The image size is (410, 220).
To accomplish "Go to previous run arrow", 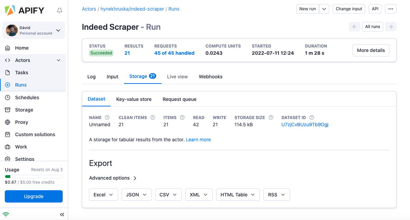I will tap(354, 27).
